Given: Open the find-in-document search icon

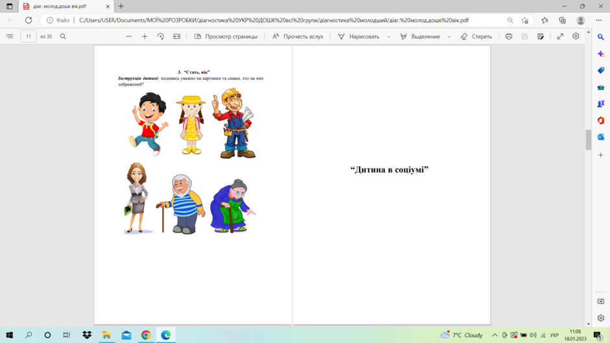Looking at the screenshot, I should point(63,36).
